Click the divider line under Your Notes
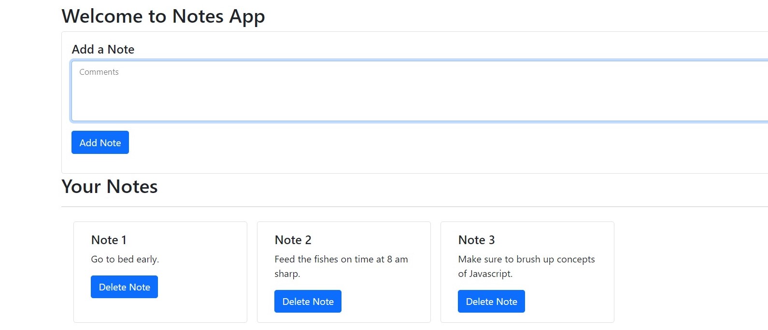 (414, 206)
